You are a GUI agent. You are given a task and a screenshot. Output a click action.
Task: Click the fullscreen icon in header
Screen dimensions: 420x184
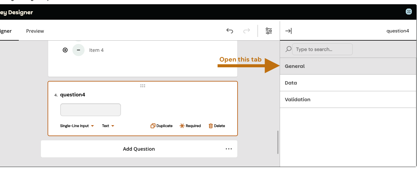pyautogui.click(x=409, y=12)
